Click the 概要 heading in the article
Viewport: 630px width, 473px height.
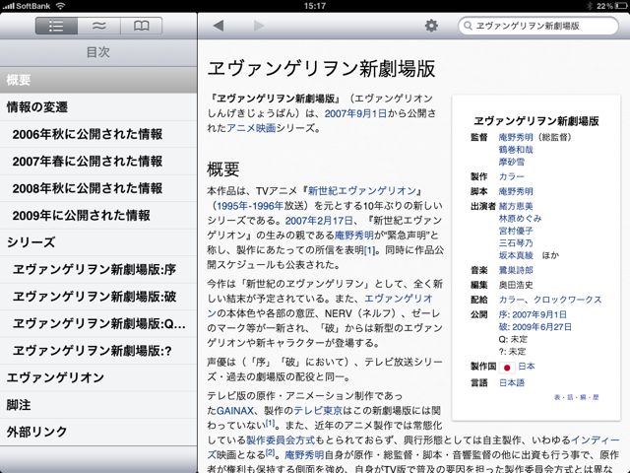click(223, 169)
